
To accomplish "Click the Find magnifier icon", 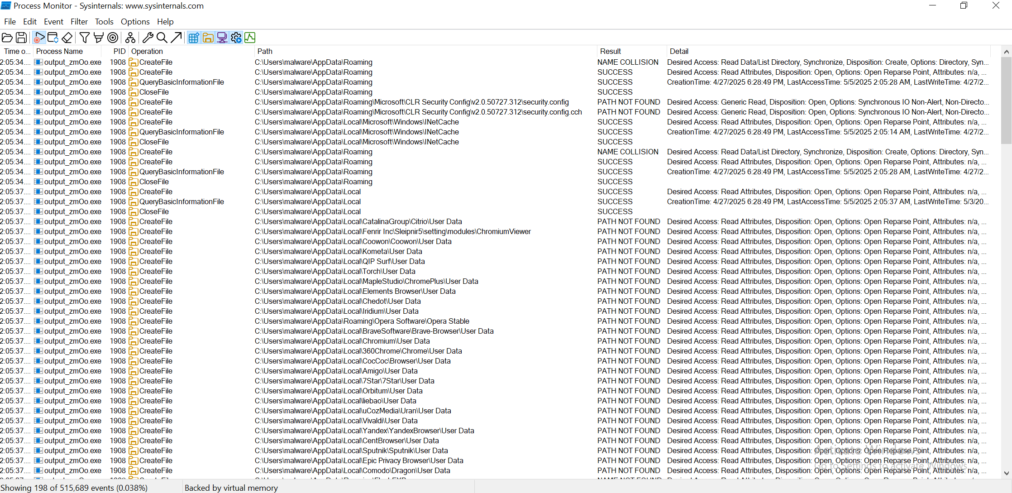I will pos(162,38).
